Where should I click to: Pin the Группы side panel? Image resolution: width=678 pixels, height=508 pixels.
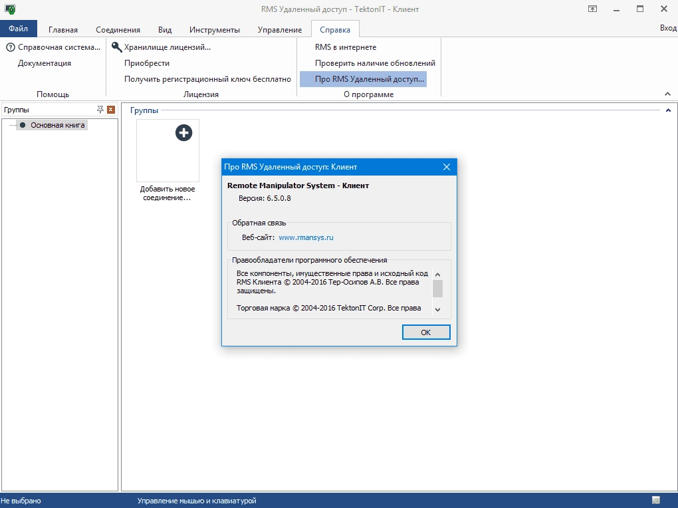click(x=100, y=110)
